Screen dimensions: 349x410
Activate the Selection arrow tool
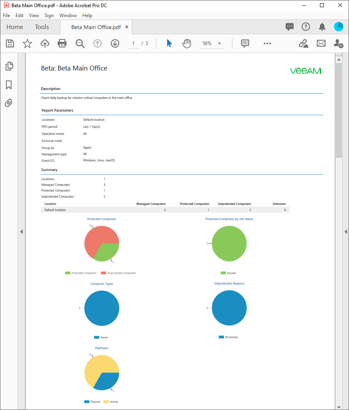tap(169, 43)
